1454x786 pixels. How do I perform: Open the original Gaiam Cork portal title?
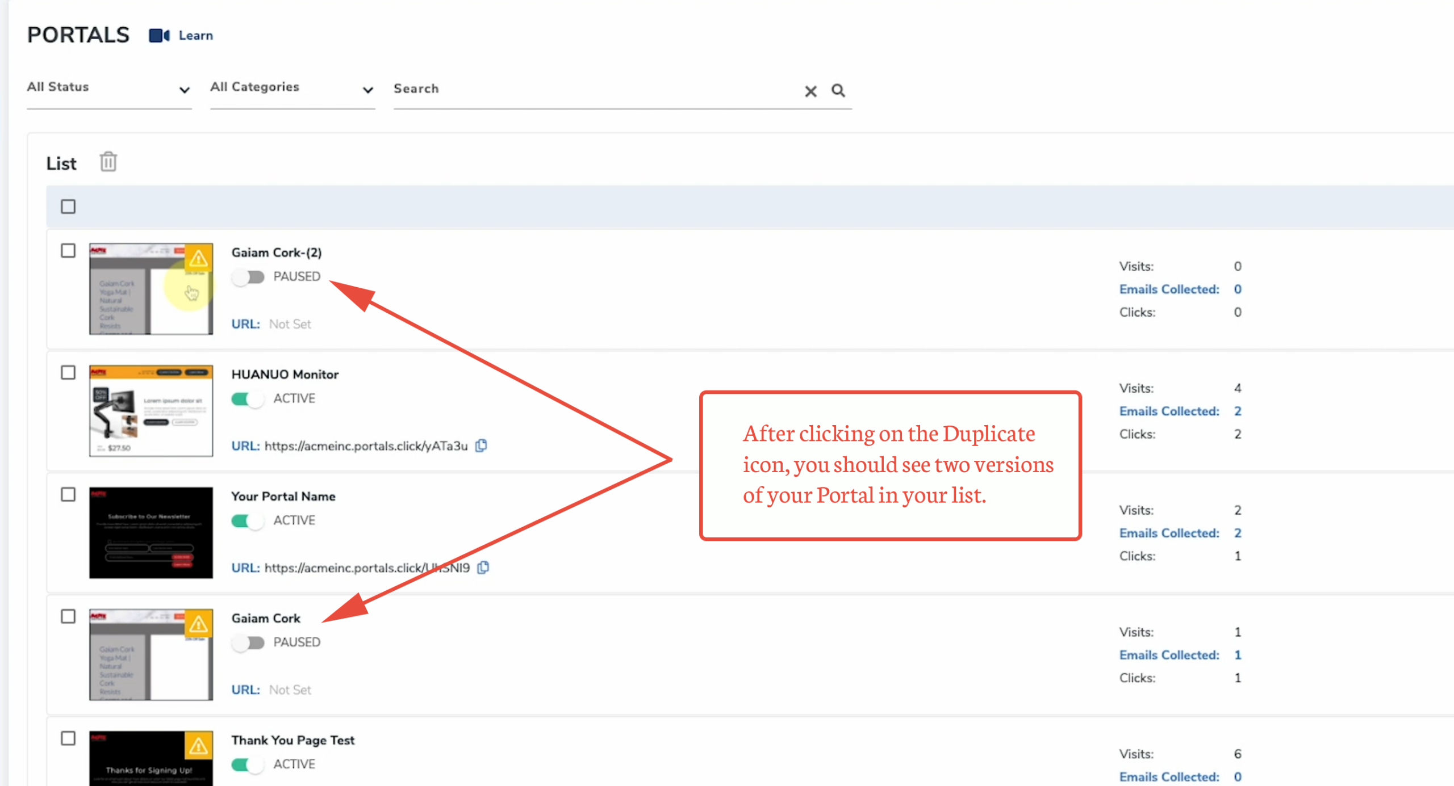tap(266, 619)
